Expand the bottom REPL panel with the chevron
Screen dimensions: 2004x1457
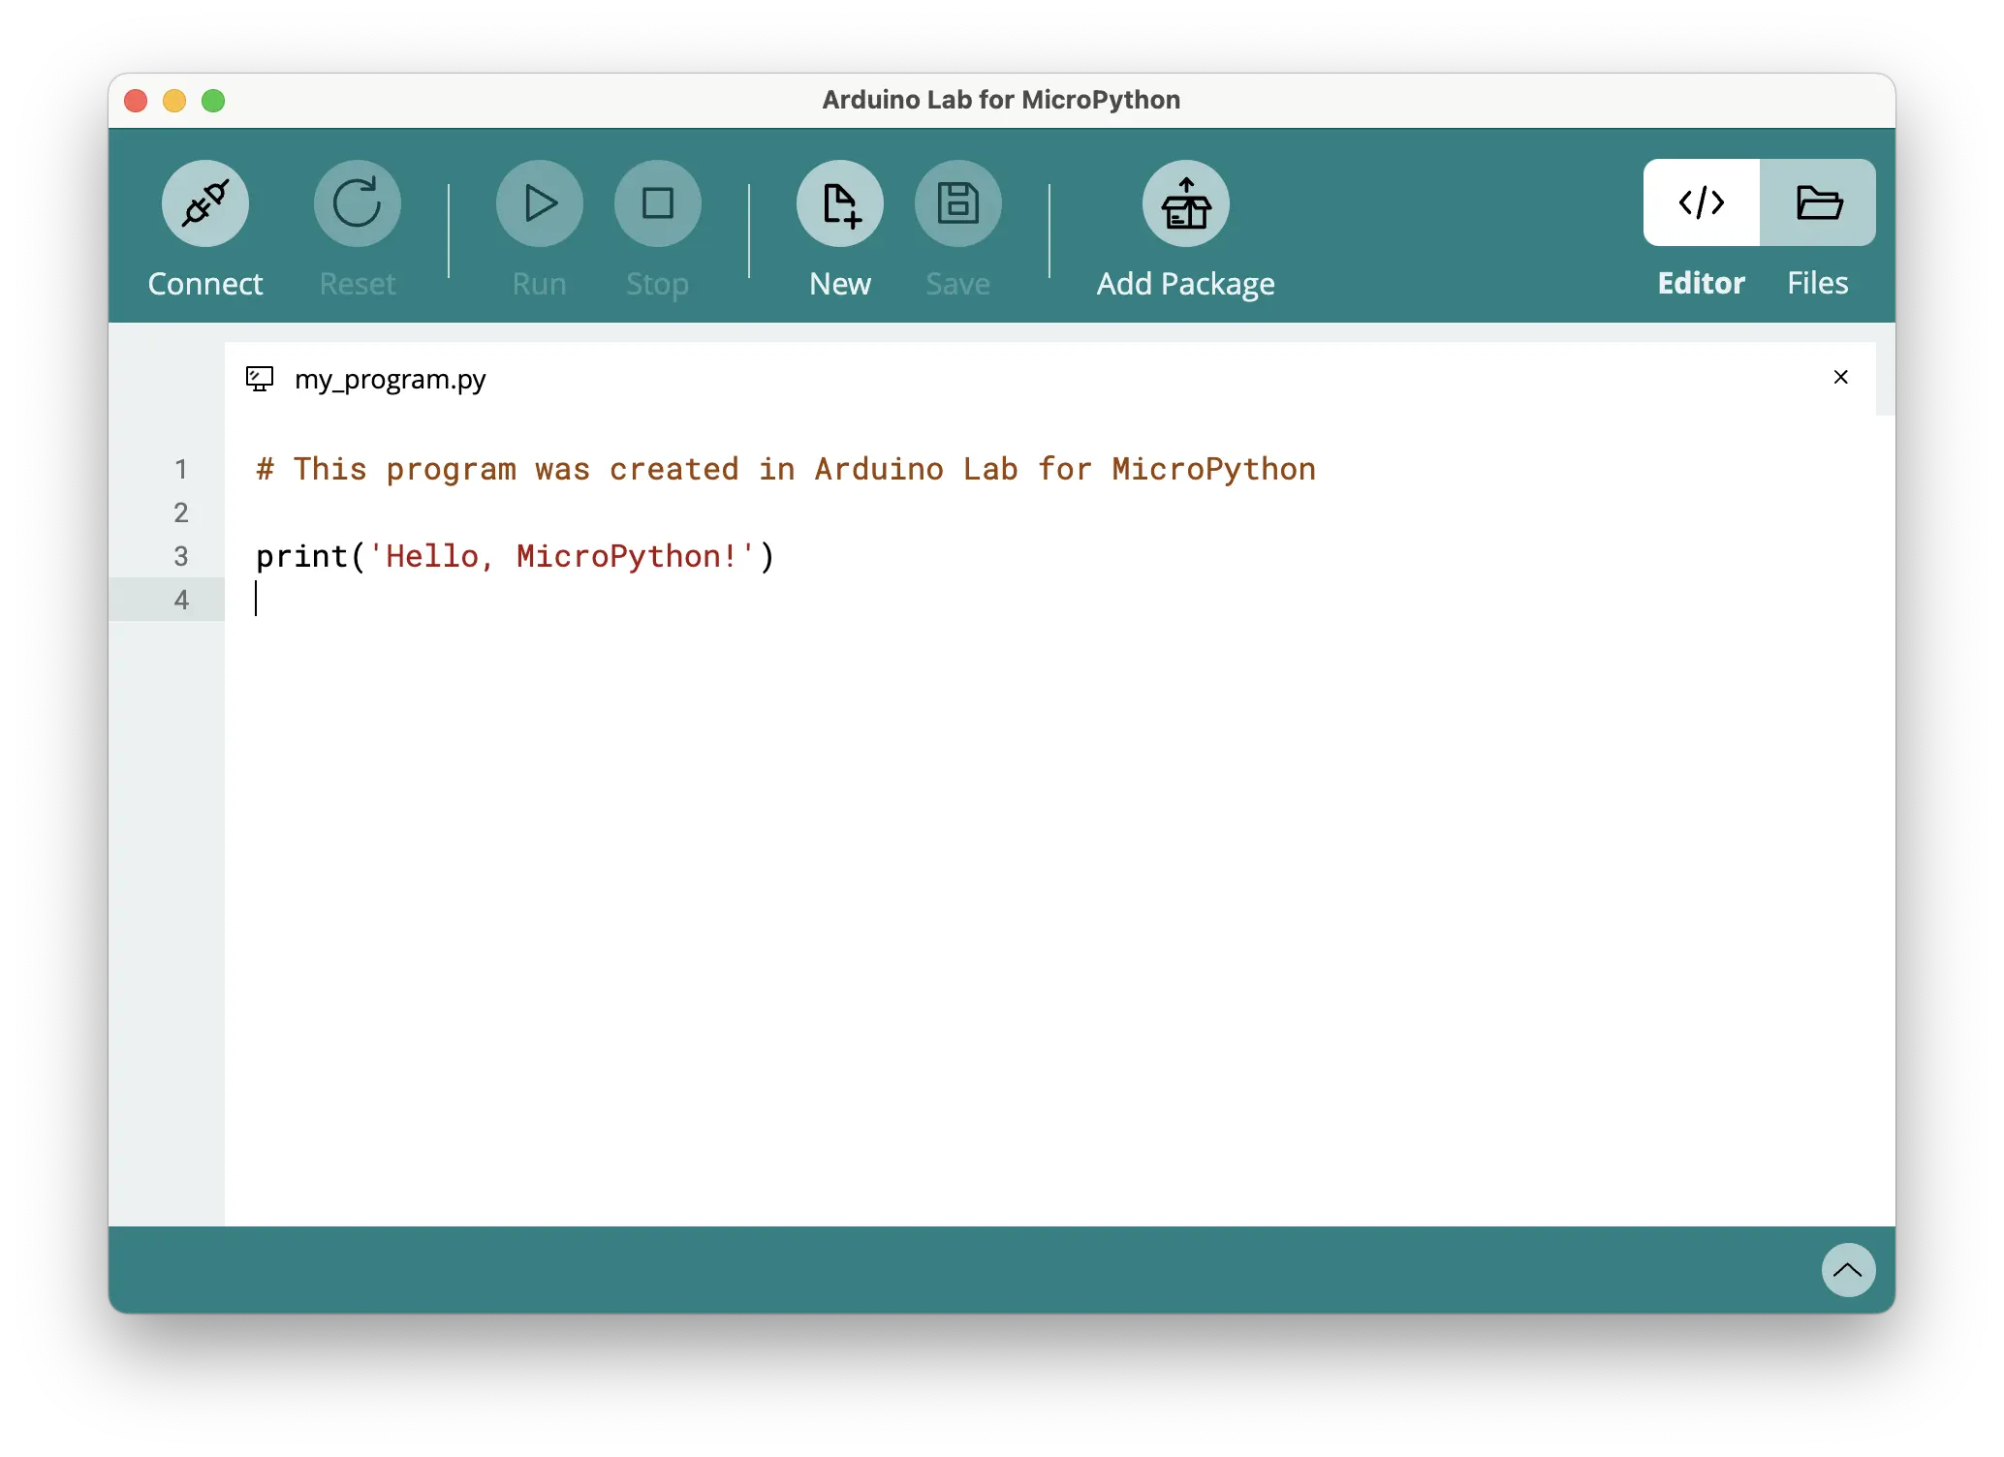[x=1848, y=1271]
